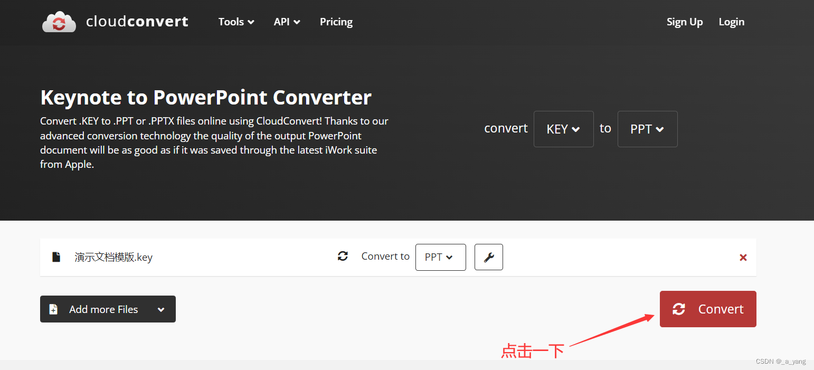Open conversion options with the wrench icon

click(489, 257)
